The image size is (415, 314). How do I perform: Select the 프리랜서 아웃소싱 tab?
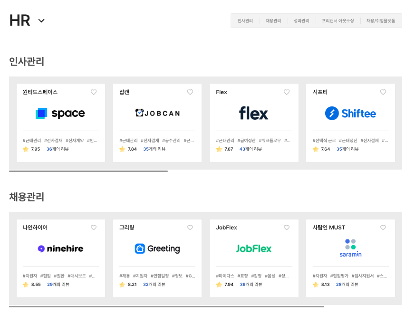pos(337,20)
